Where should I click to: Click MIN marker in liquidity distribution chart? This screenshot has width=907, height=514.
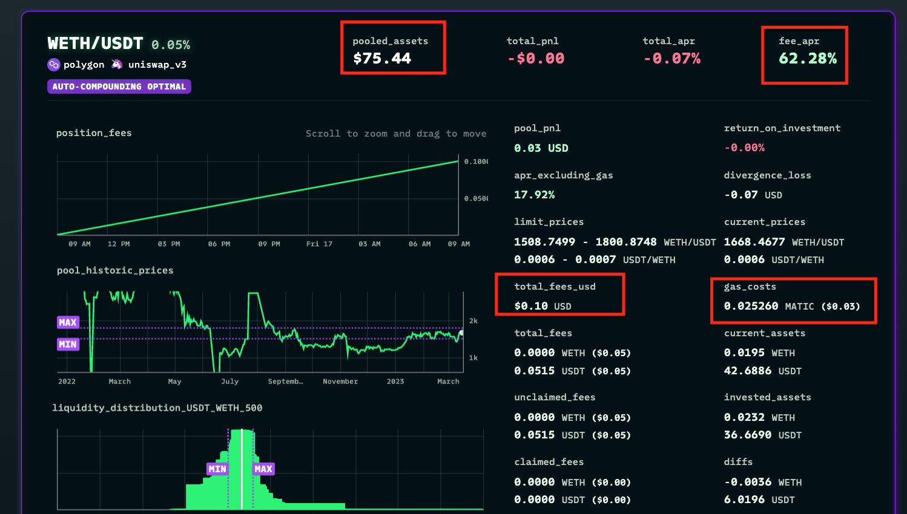[x=217, y=469]
